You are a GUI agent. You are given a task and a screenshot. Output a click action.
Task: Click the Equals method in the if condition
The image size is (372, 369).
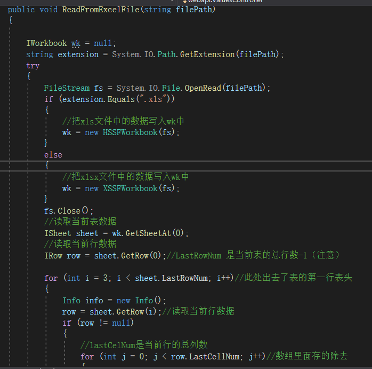(121, 99)
